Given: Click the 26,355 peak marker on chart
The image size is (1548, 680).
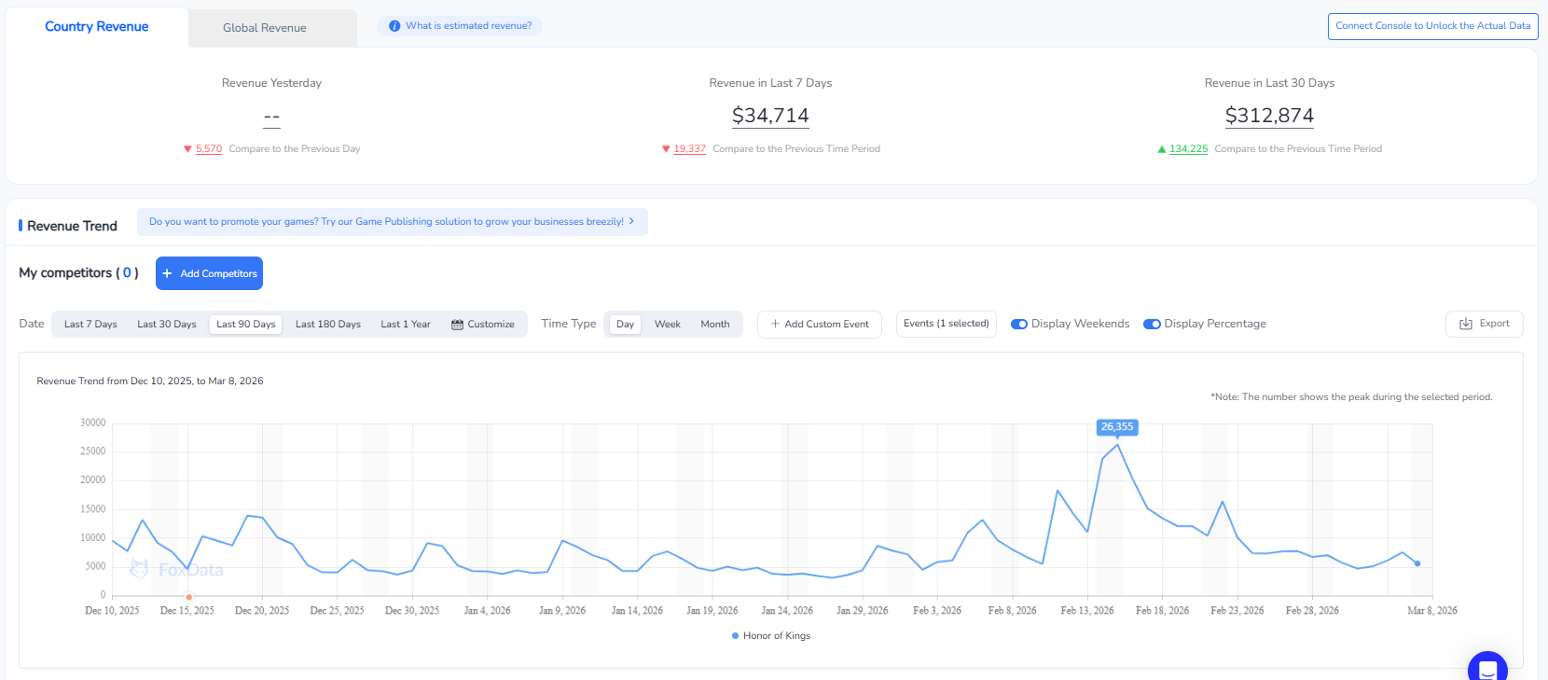Looking at the screenshot, I should [x=1117, y=427].
